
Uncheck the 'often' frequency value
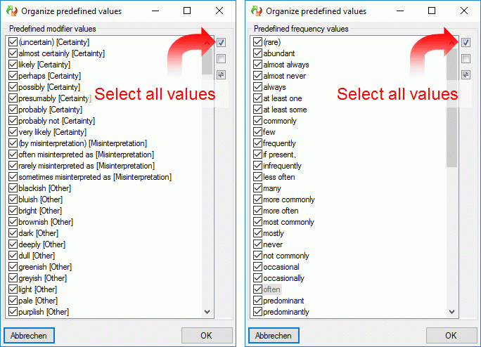257,289
